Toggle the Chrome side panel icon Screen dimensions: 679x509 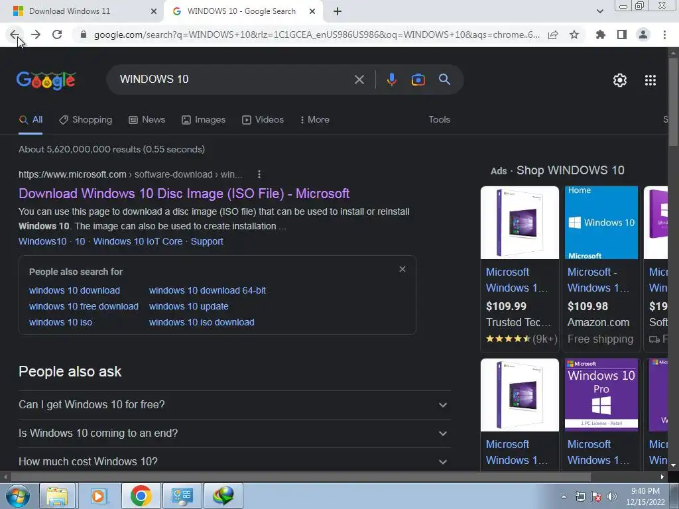(622, 34)
